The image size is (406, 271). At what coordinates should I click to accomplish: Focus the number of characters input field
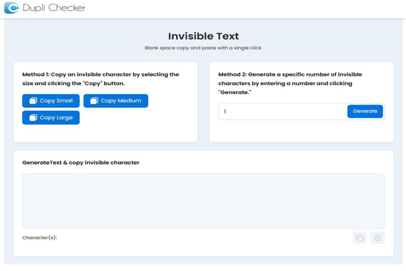pos(283,112)
